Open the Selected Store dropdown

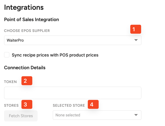(x=97, y=115)
